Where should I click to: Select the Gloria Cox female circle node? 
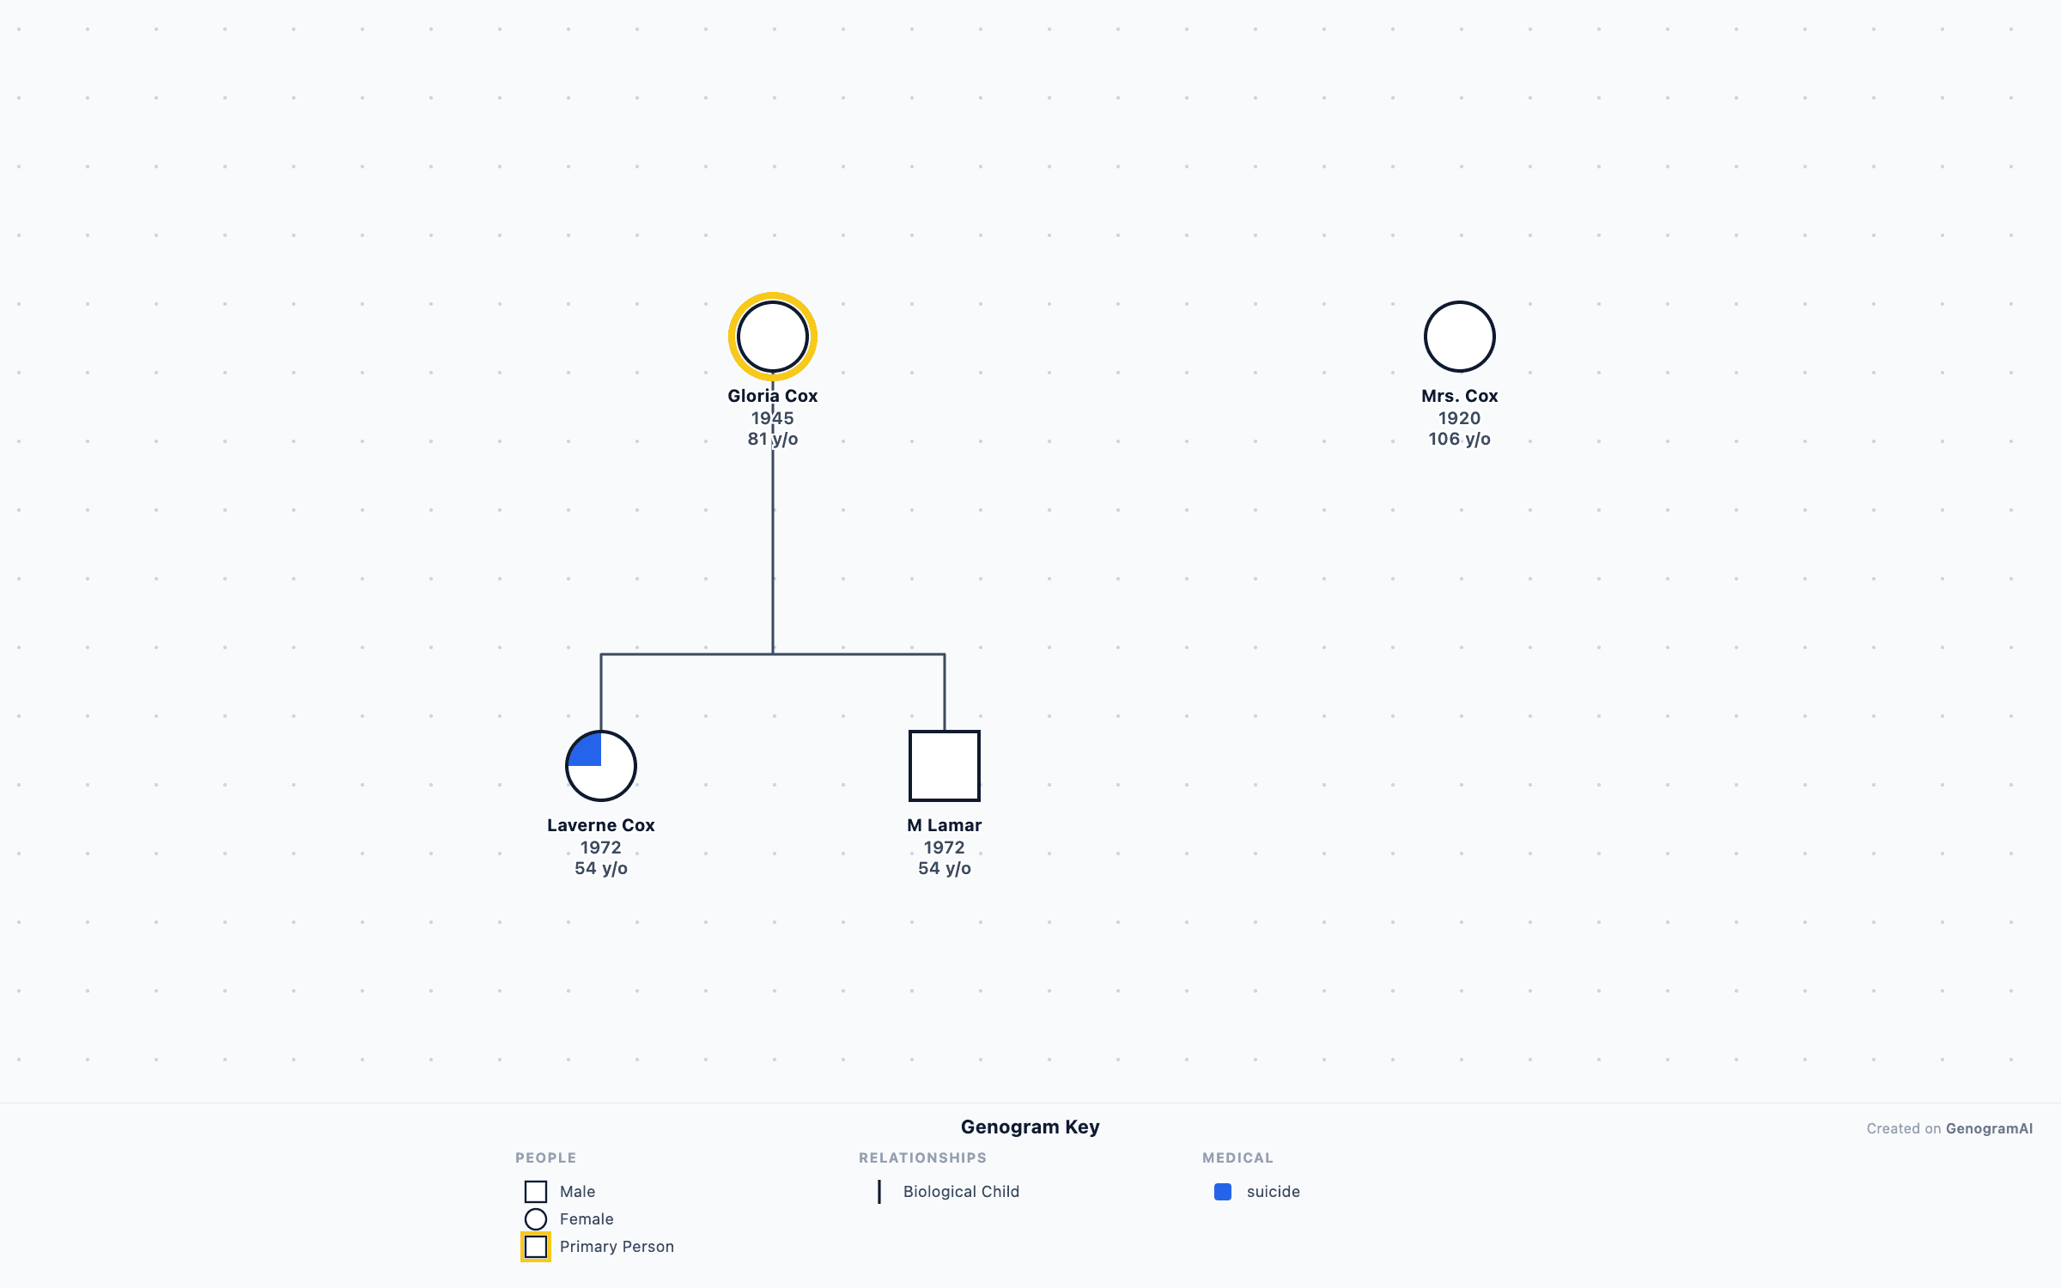point(772,337)
